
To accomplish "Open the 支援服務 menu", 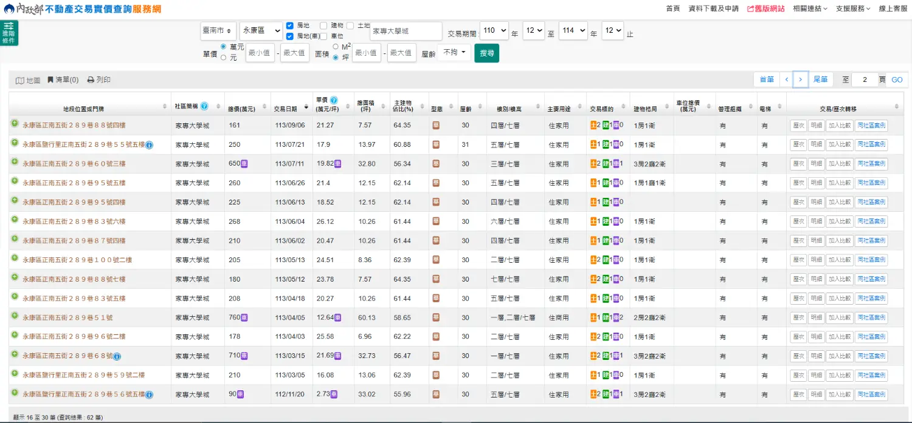I will point(852,8).
